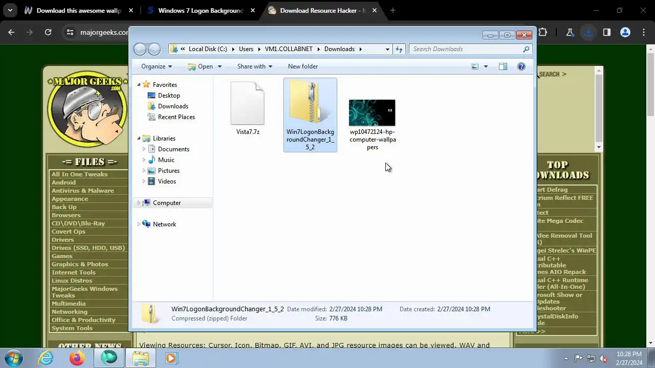Open Firefox from the taskbar
The width and height of the screenshot is (655, 368).
pyautogui.click(x=77, y=358)
